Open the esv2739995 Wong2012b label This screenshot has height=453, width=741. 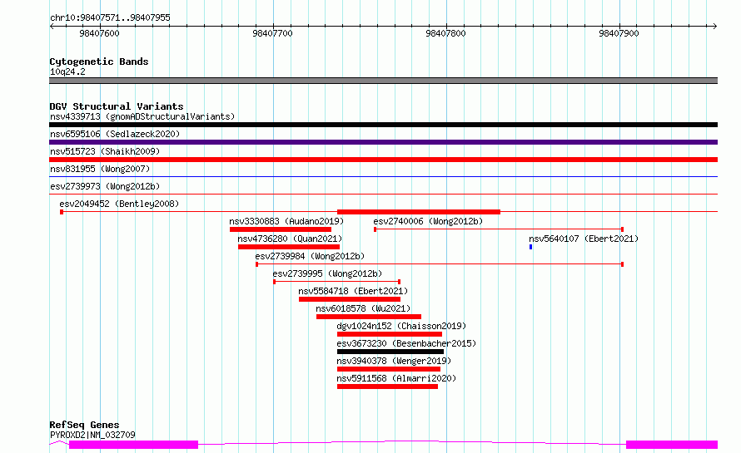(x=327, y=273)
